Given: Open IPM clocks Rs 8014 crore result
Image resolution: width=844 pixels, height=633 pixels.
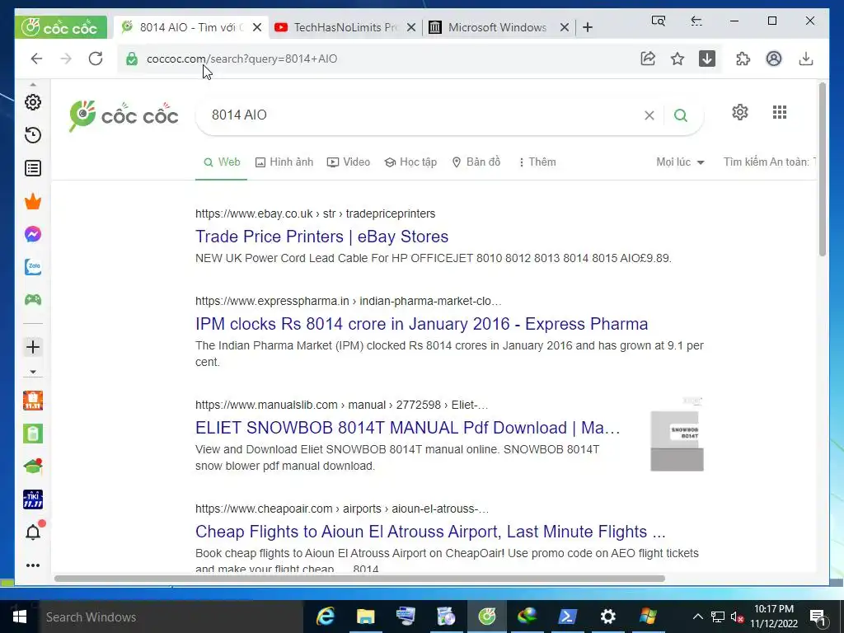Looking at the screenshot, I should tap(421, 324).
